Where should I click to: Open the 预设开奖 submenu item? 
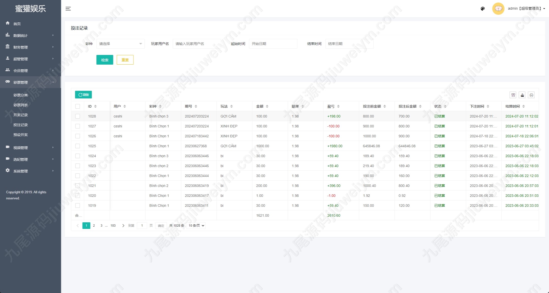(21, 135)
